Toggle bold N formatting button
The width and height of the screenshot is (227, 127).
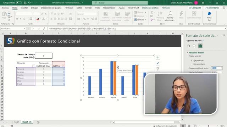(x=17, y=19)
